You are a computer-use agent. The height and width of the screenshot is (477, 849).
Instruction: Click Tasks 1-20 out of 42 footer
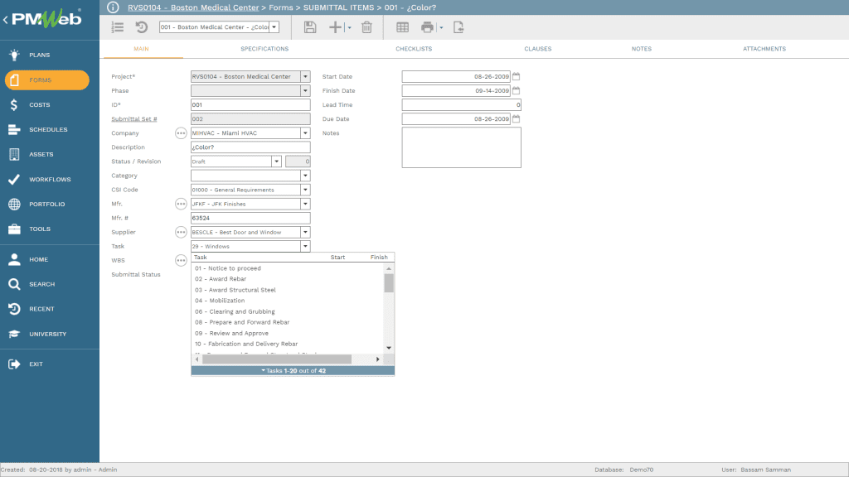(293, 371)
